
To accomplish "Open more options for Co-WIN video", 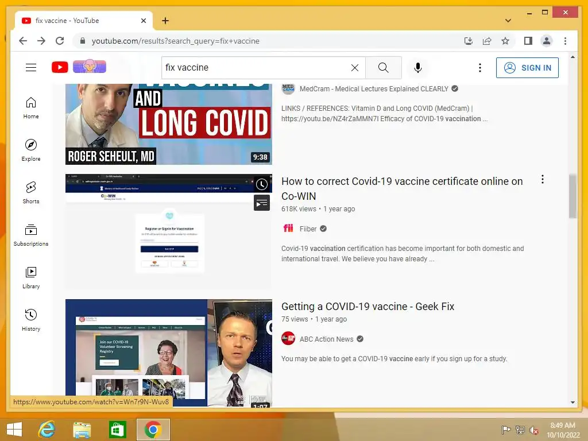I will coord(542,179).
